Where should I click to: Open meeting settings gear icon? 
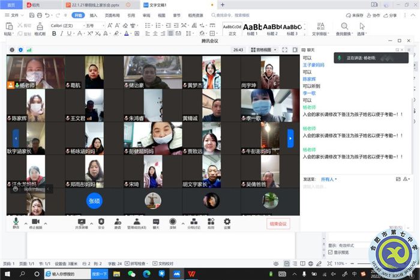[x=227, y=222]
